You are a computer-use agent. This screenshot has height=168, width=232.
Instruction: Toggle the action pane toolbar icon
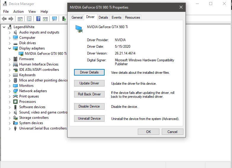click(45, 19)
